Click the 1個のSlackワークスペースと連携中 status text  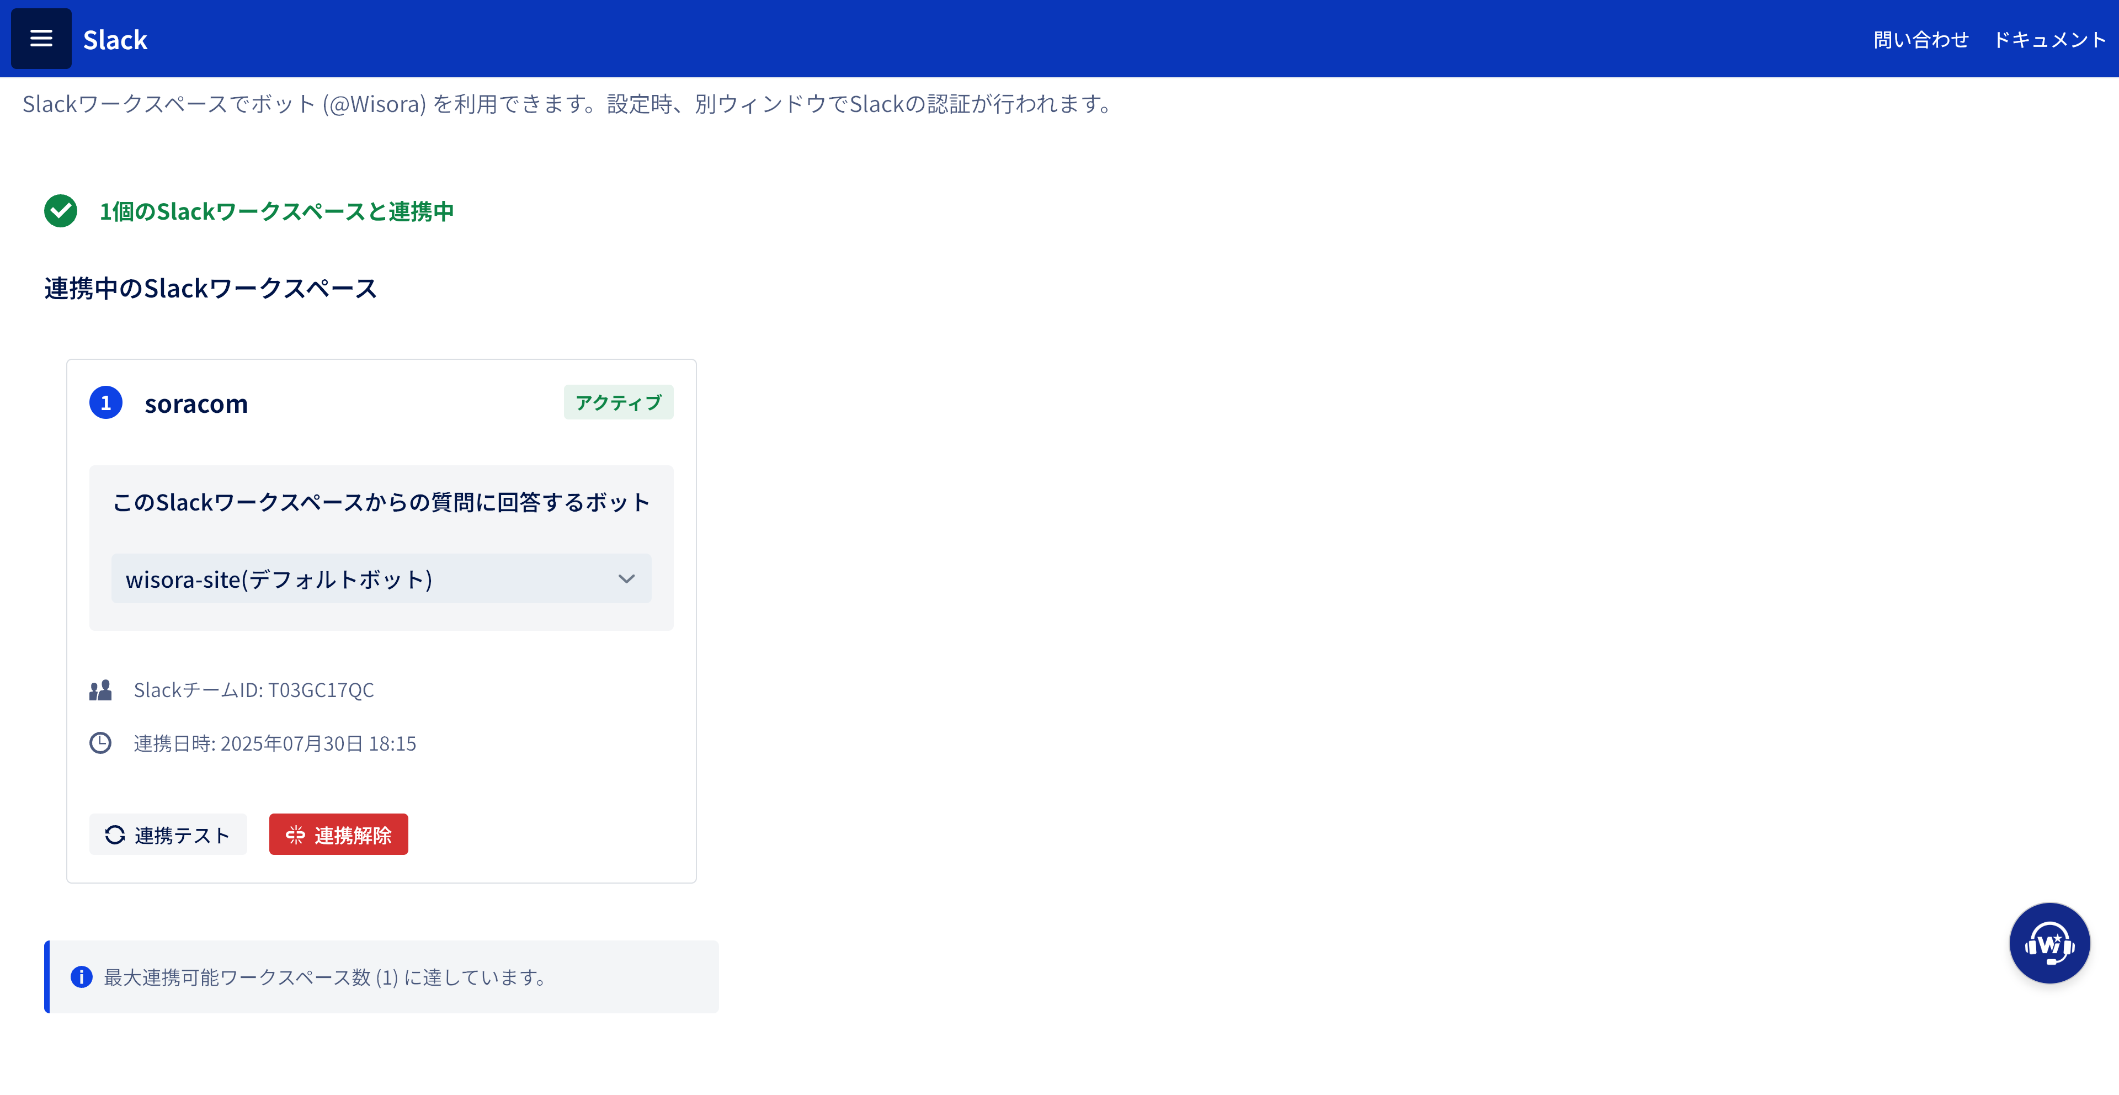pos(276,211)
